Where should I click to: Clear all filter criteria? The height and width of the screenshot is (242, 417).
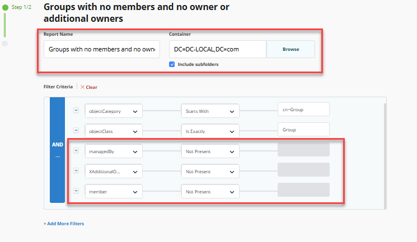tap(89, 87)
